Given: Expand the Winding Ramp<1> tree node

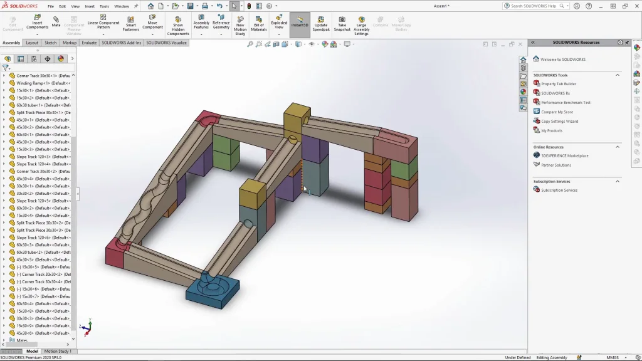Looking at the screenshot, I should tap(4, 83).
